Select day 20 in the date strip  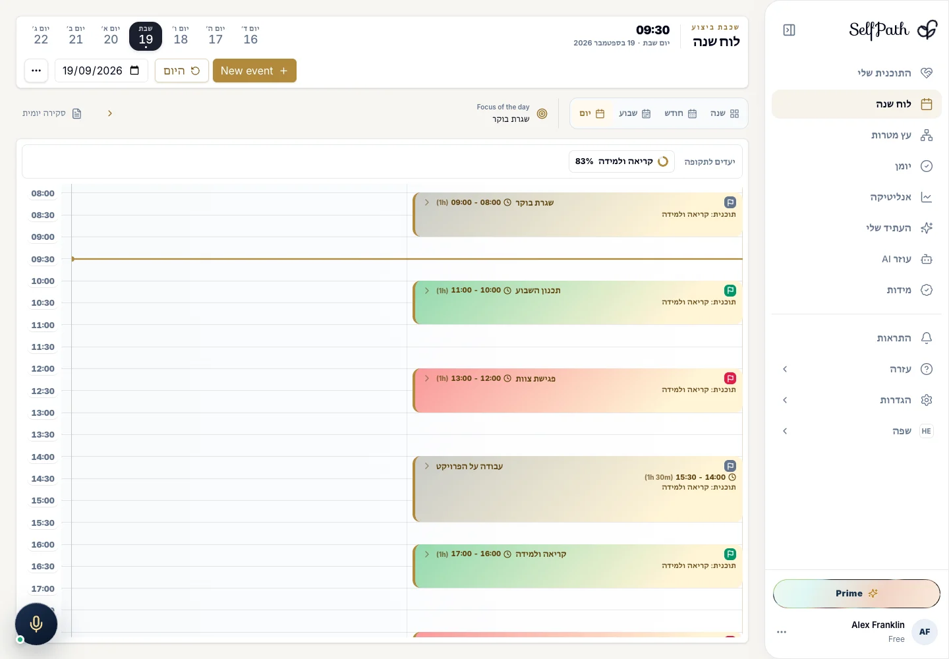click(x=111, y=36)
